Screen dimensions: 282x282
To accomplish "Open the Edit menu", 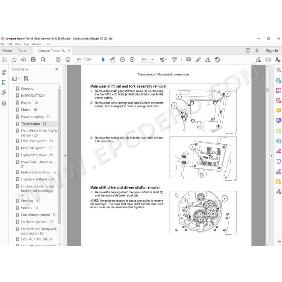I will tap(10, 44).
